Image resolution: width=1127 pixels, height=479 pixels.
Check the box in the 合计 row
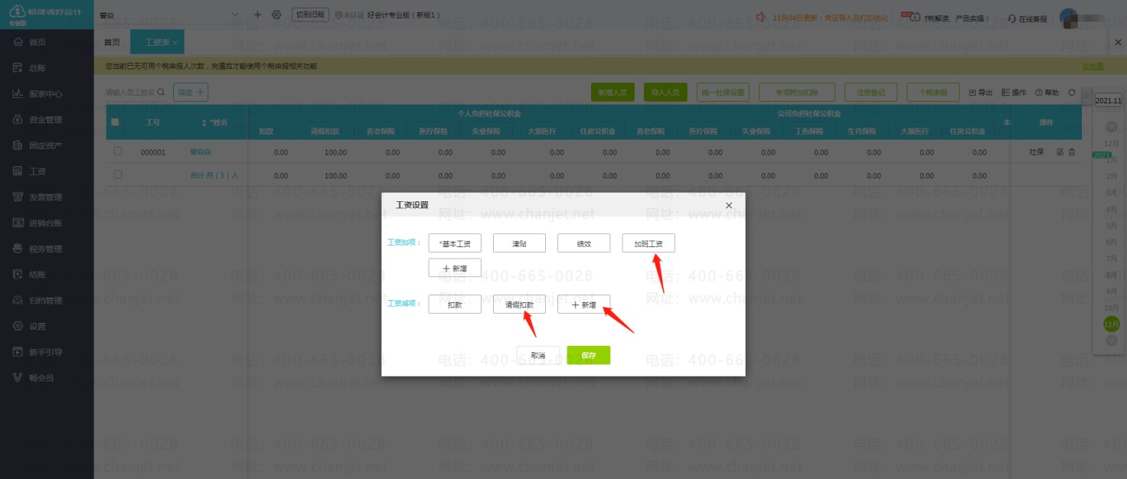click(x=118, y=174)
